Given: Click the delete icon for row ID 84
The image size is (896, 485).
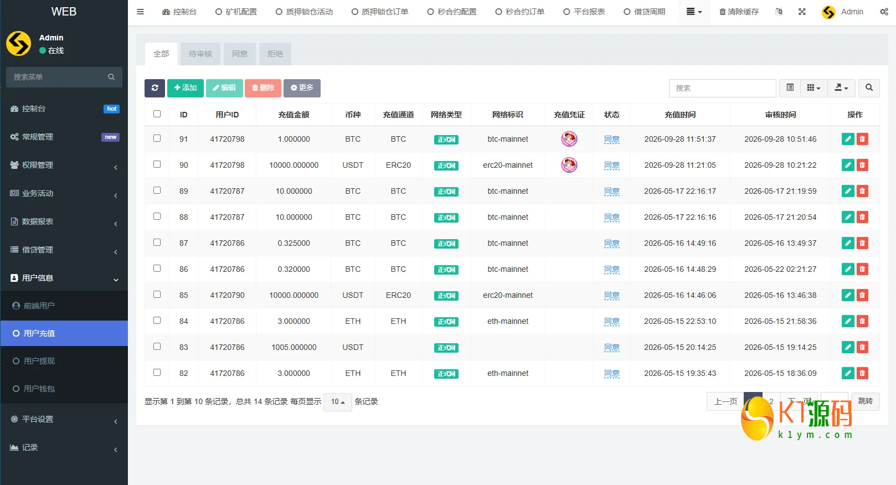Looking at the screenshot, I should [x=862, y=321].
